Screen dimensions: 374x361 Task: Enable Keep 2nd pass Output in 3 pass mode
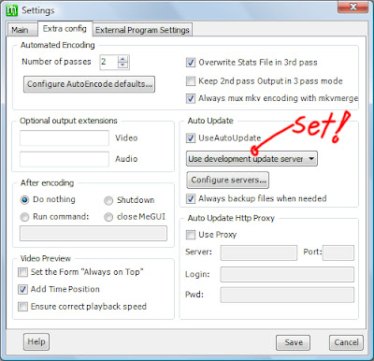[191, 81]
